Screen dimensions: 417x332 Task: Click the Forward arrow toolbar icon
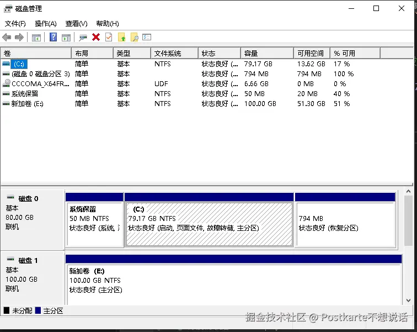point(19,37)
